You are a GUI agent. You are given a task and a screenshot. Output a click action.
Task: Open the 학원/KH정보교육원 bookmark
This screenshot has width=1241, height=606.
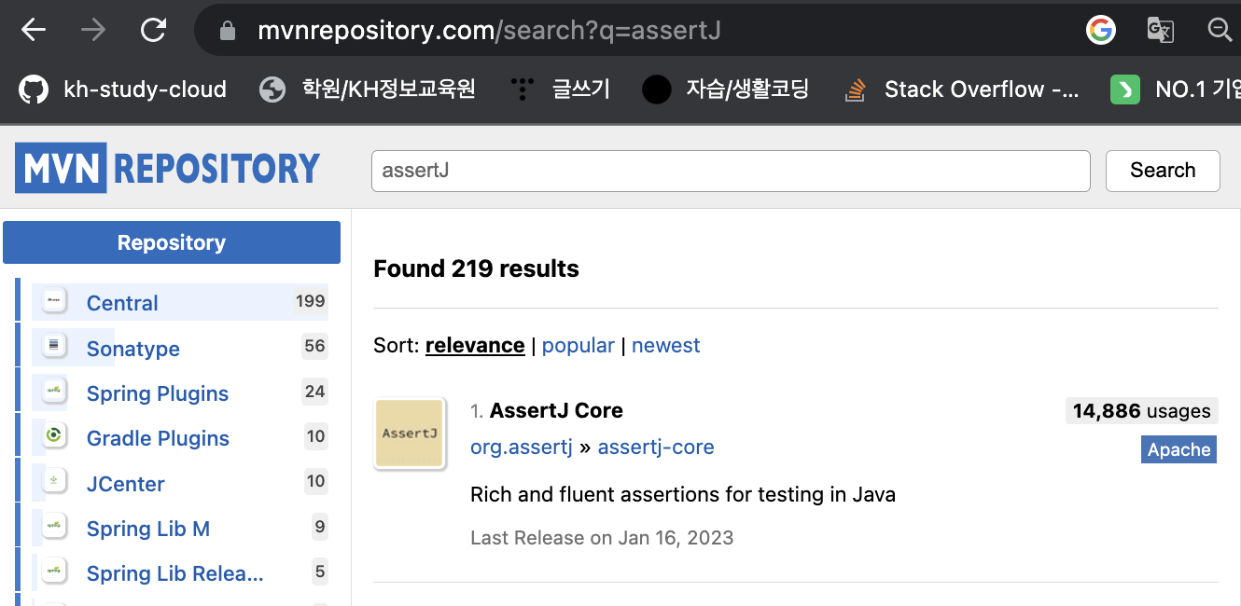(x=367, y=90)
